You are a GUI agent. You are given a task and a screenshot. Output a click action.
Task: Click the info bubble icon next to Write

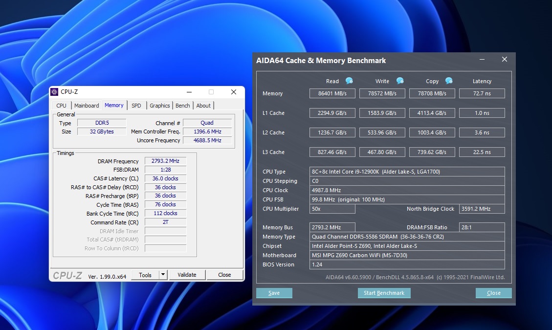pos(400,81)
